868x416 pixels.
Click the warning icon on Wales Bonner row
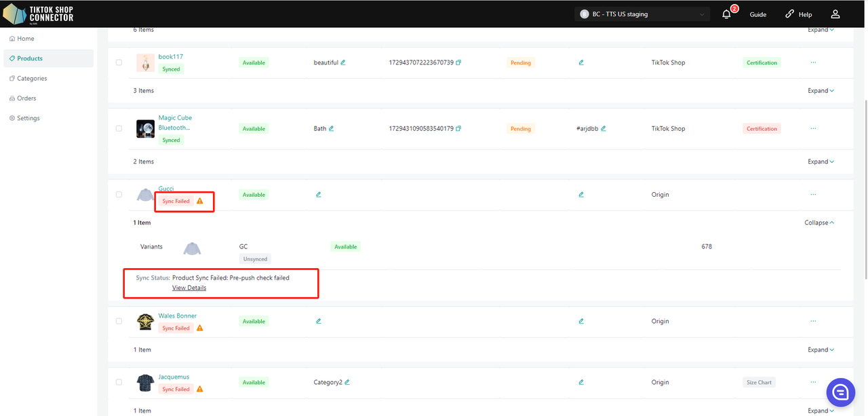(199, 328)
